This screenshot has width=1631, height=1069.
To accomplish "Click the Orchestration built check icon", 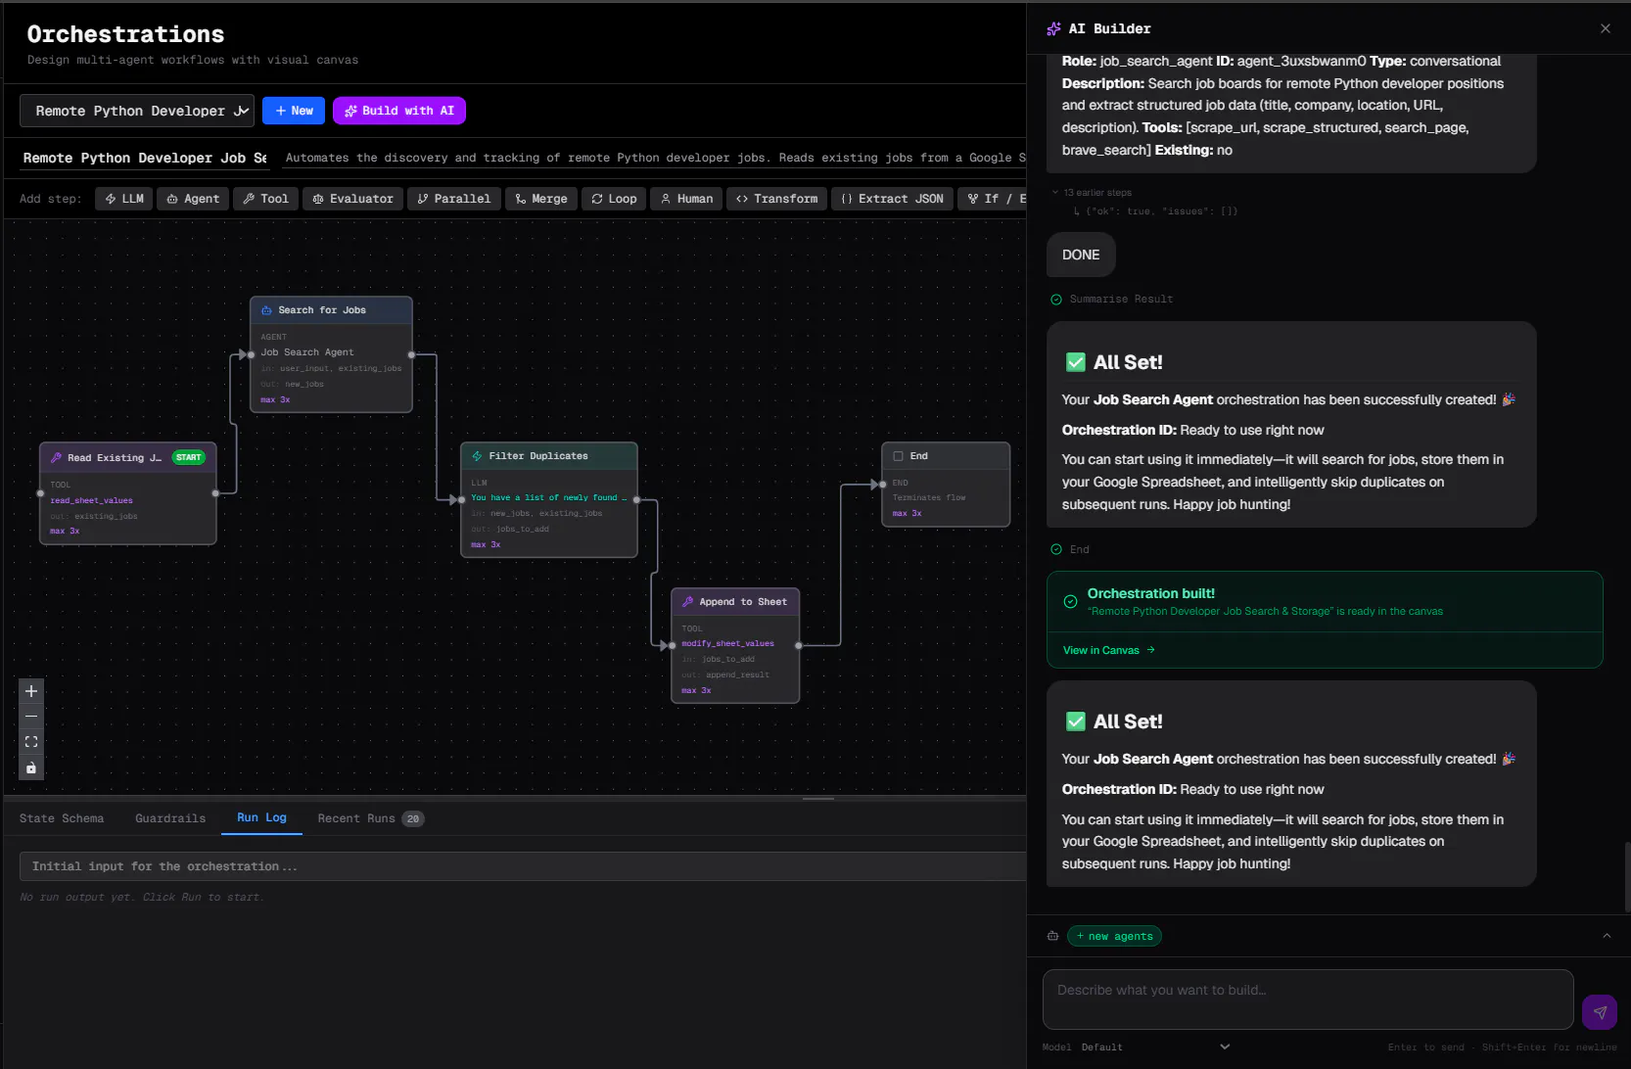I will pyautogui.click(x=1070, y=601).
